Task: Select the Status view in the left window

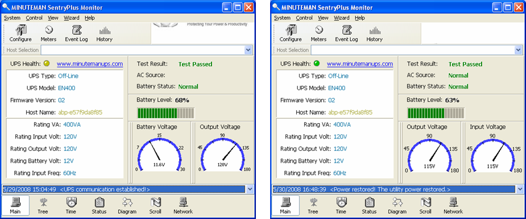Action: (99, 205)
